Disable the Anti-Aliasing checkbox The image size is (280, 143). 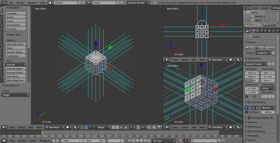click(x=249, y=102)
